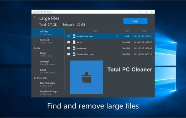
Task: Sort files by Size column header
Action: 127,31
